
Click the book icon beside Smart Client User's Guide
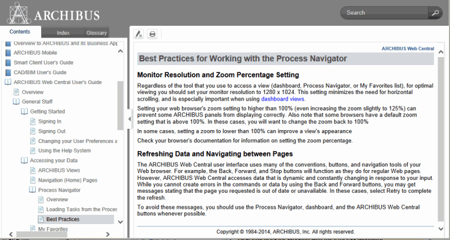8,63
